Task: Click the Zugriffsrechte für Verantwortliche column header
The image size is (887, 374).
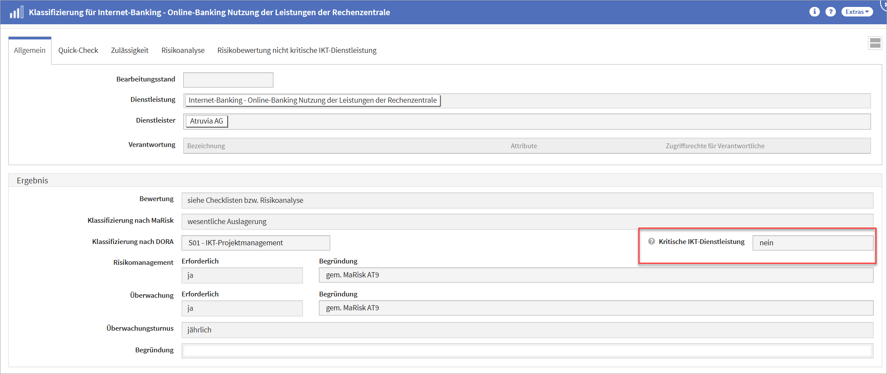Action: tap(715, 146)
